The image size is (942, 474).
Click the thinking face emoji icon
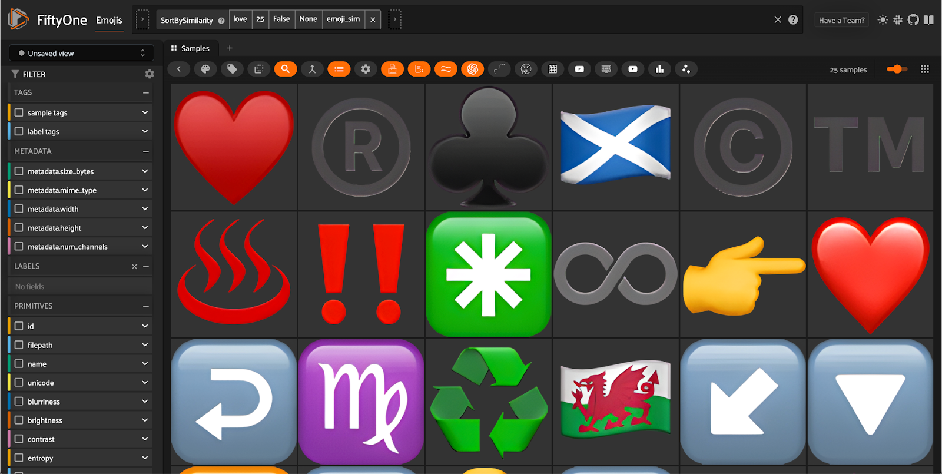(526, 69)
